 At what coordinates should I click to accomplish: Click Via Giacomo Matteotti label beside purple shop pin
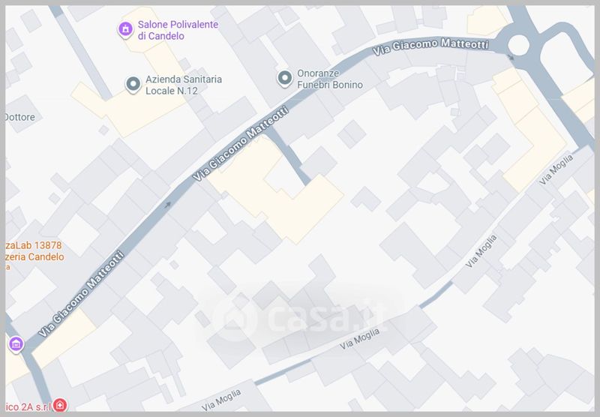click(x=81, y=294)
